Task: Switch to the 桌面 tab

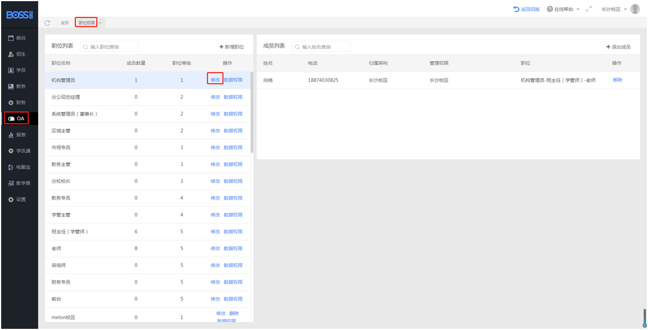Action: [x=64, y=23]
